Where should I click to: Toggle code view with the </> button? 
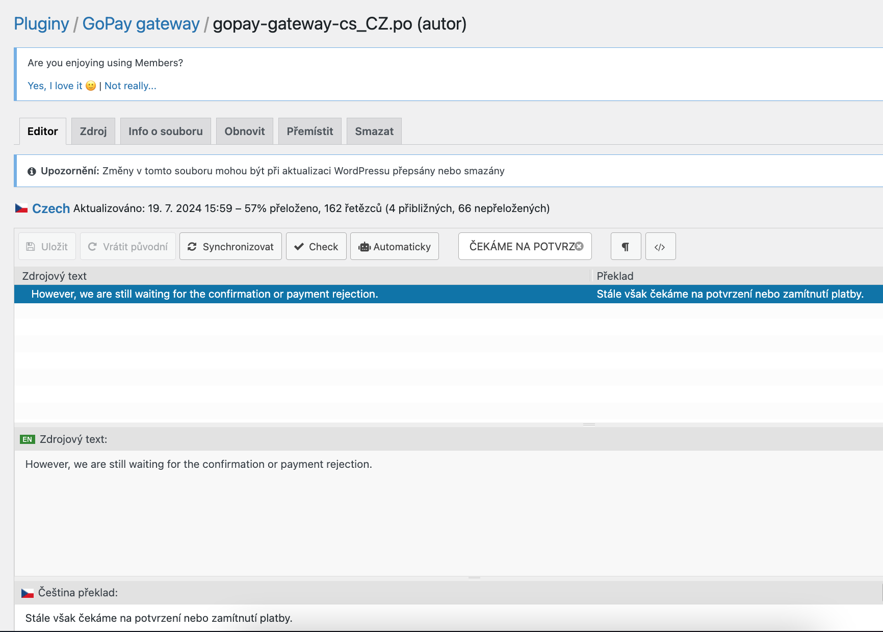pos(660,247)
